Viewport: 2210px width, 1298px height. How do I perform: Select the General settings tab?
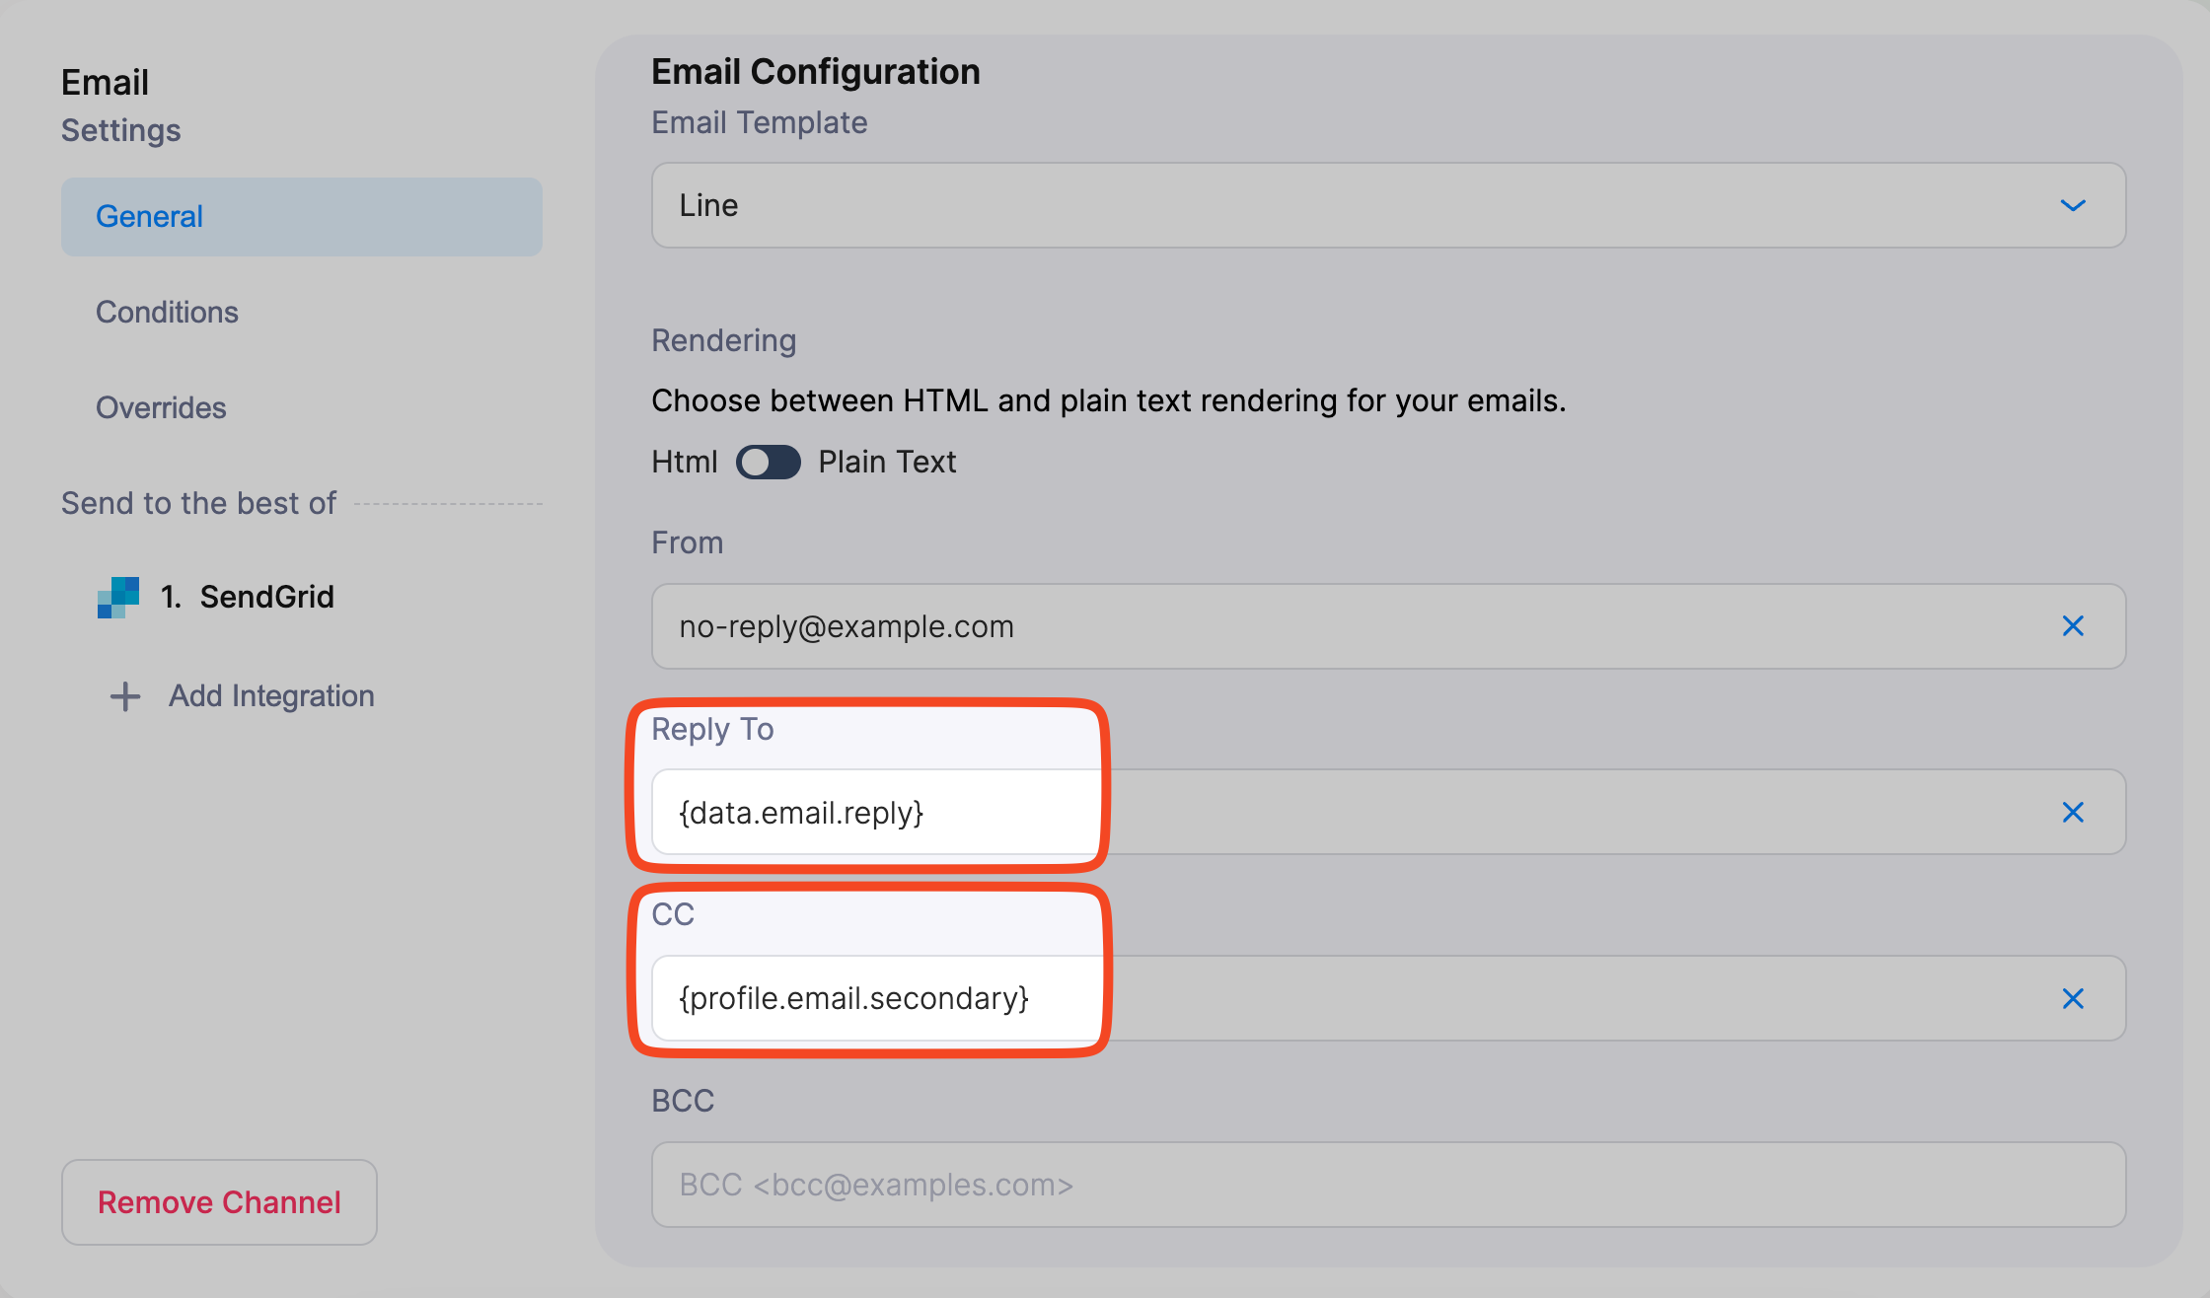[149, 216]
